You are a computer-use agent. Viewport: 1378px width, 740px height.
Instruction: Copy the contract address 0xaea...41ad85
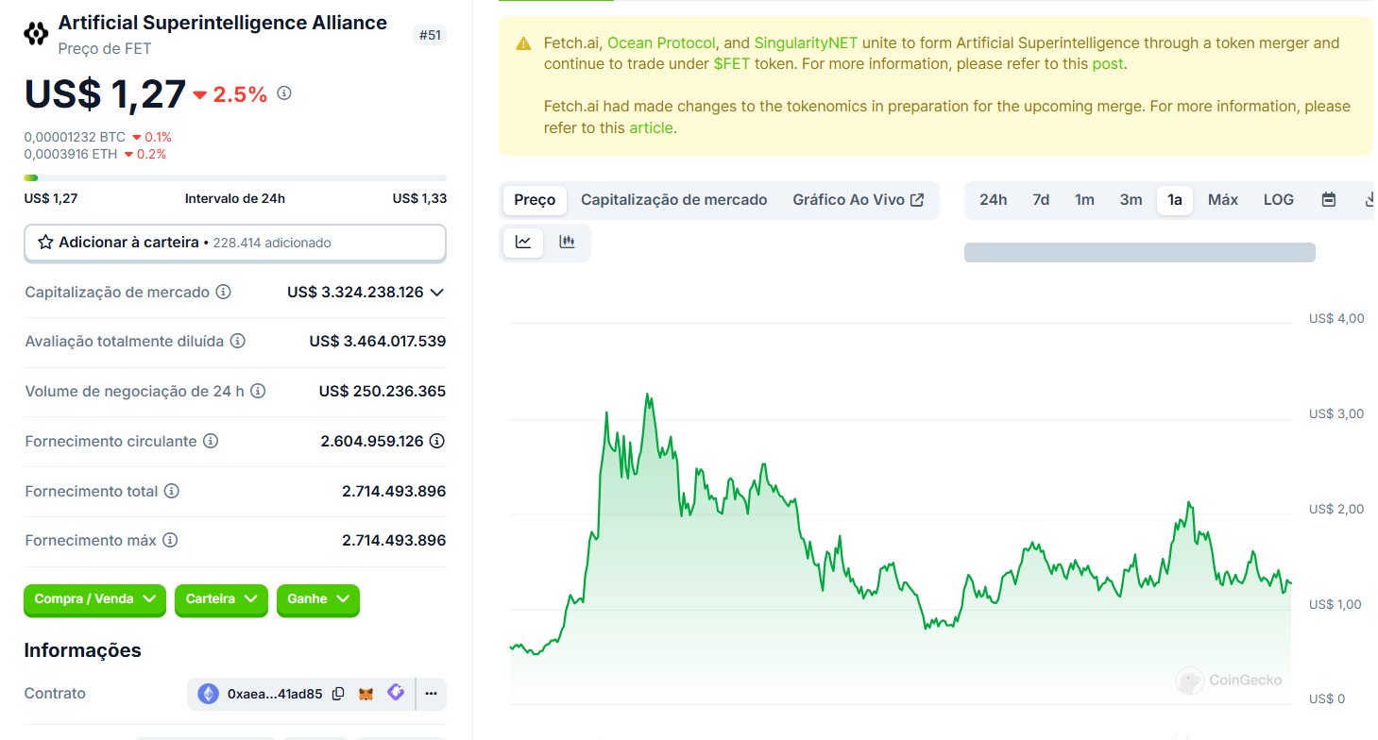[x=338, y=694]
